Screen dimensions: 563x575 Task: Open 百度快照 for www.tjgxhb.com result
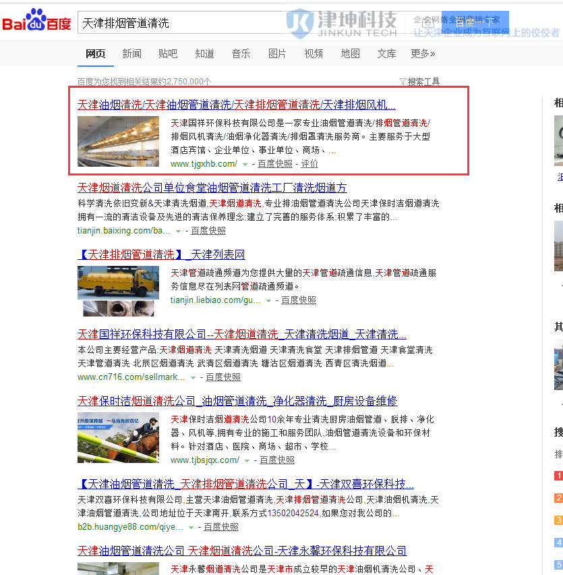(x=274, y=164)
